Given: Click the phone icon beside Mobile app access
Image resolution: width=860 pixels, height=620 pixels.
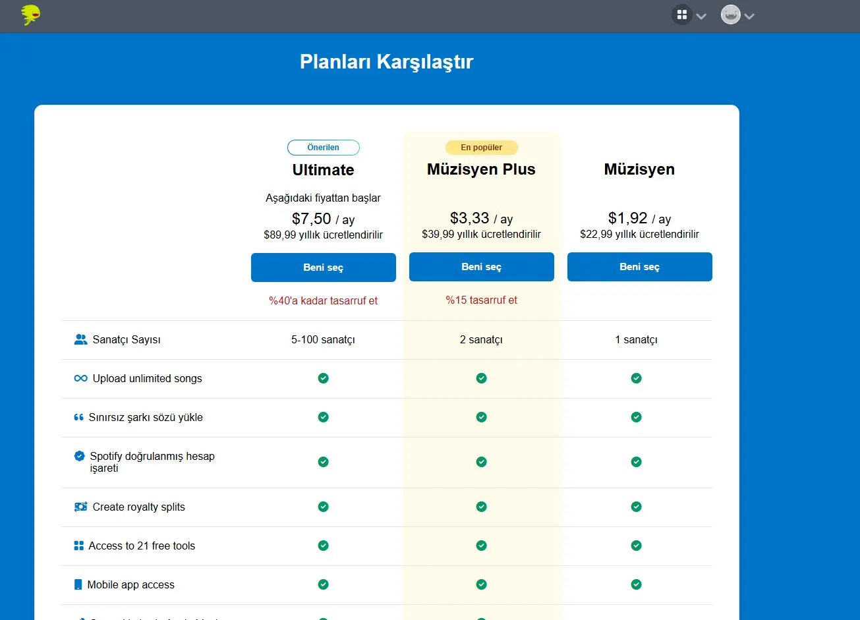Looking at the screenshot, I should tap(78, 585).
